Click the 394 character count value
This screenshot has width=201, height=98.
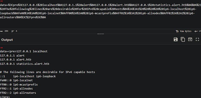pos(6,31)
